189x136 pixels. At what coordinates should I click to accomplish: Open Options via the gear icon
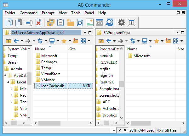point(121,22)
